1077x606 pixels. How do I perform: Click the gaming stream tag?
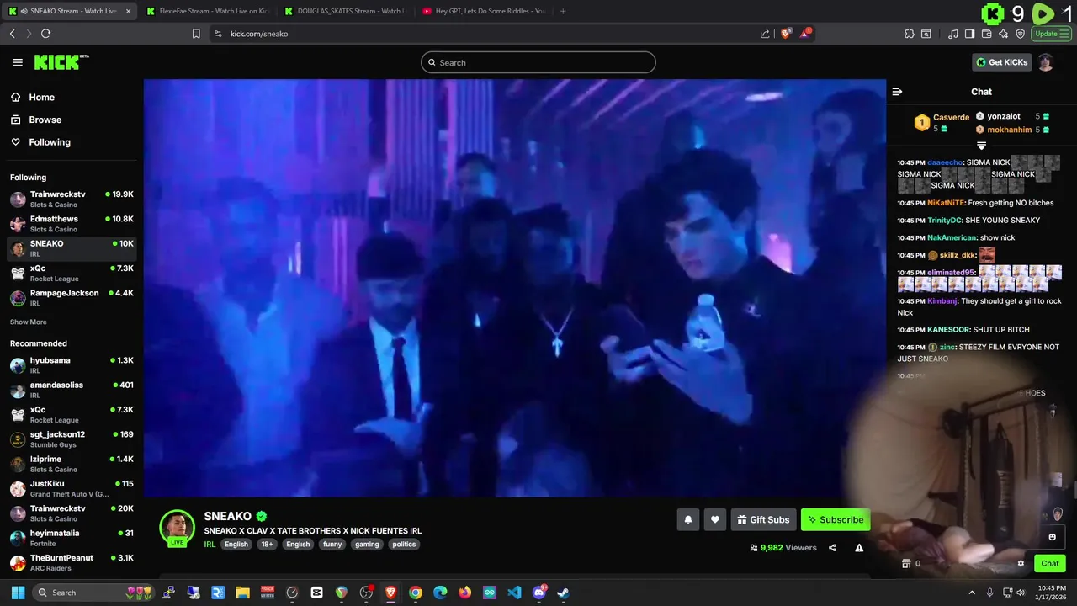click(x=367, y=545)
